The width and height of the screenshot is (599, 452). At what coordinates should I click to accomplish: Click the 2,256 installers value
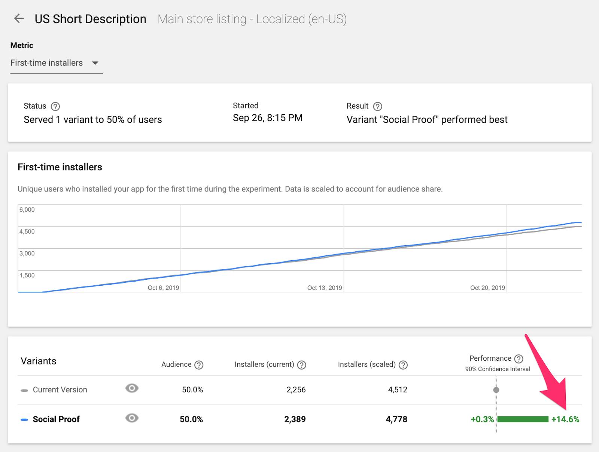tap(296, 390)
